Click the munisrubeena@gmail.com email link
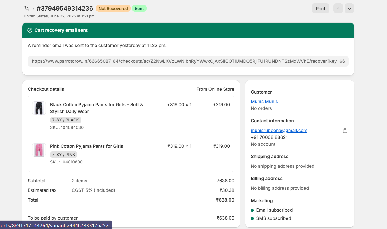 point(279,131)
